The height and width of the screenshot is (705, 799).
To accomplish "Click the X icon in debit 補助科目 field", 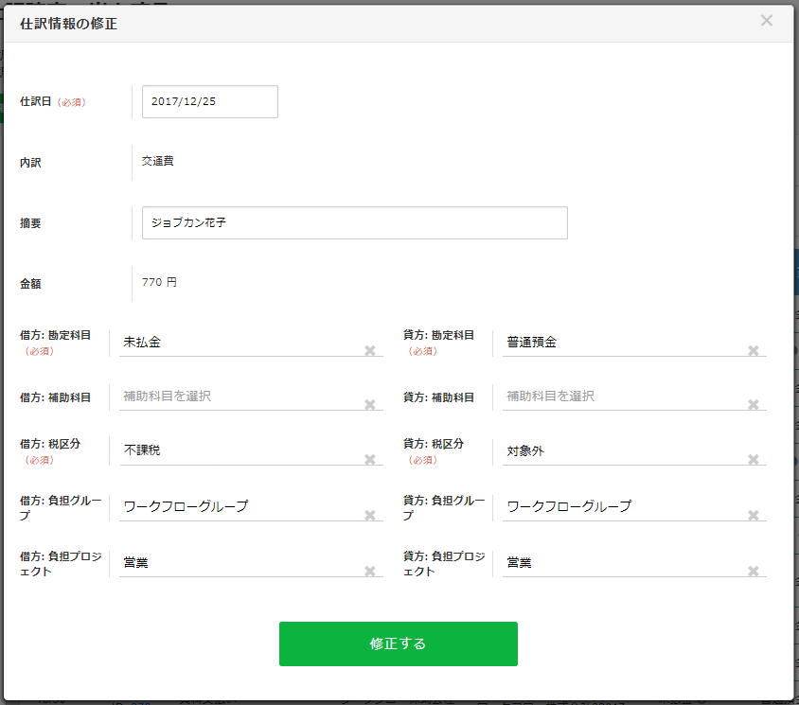I will [x=370, y=405].
